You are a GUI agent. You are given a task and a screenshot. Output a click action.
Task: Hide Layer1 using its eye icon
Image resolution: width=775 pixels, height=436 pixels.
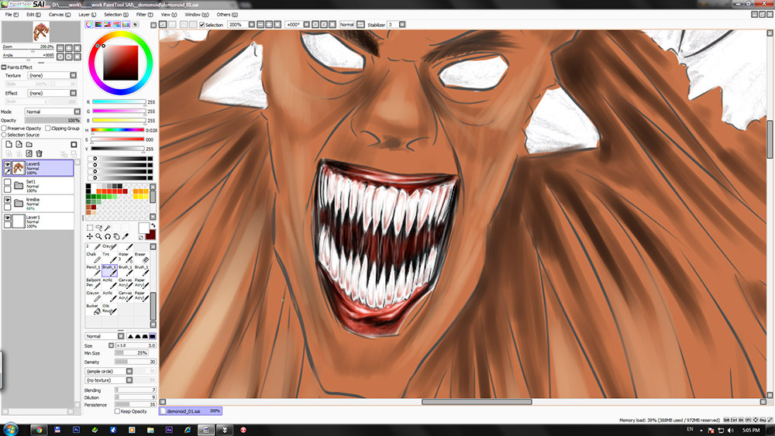click(8, 218)
